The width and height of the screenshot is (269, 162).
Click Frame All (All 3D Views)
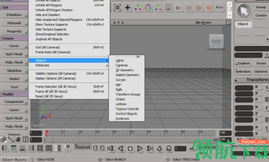(x=69, y=91)
